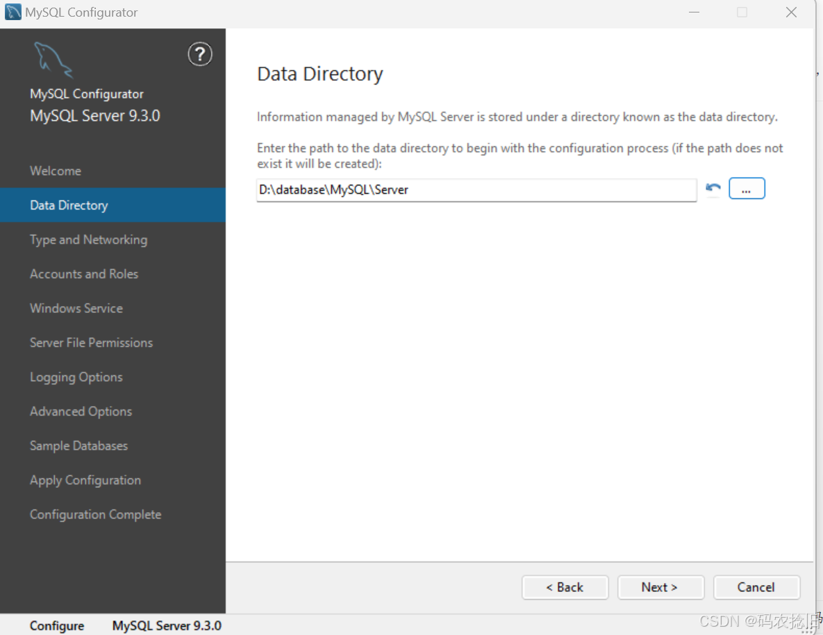The height and width of the screenshot is (635, 823).
Task: Click the 'MySQL Configurator' sidebar label
Action: click(87, 94)
